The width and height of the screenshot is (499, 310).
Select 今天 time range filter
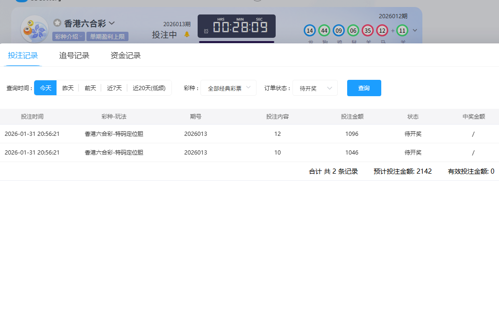click(x=45, y=88)
